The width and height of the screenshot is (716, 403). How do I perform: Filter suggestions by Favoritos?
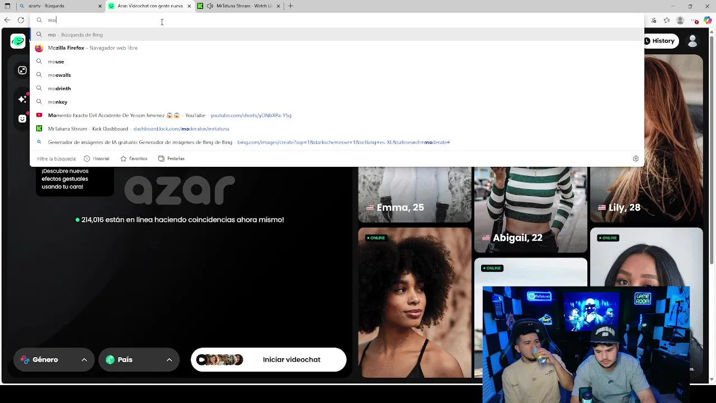tap(134, 158)
